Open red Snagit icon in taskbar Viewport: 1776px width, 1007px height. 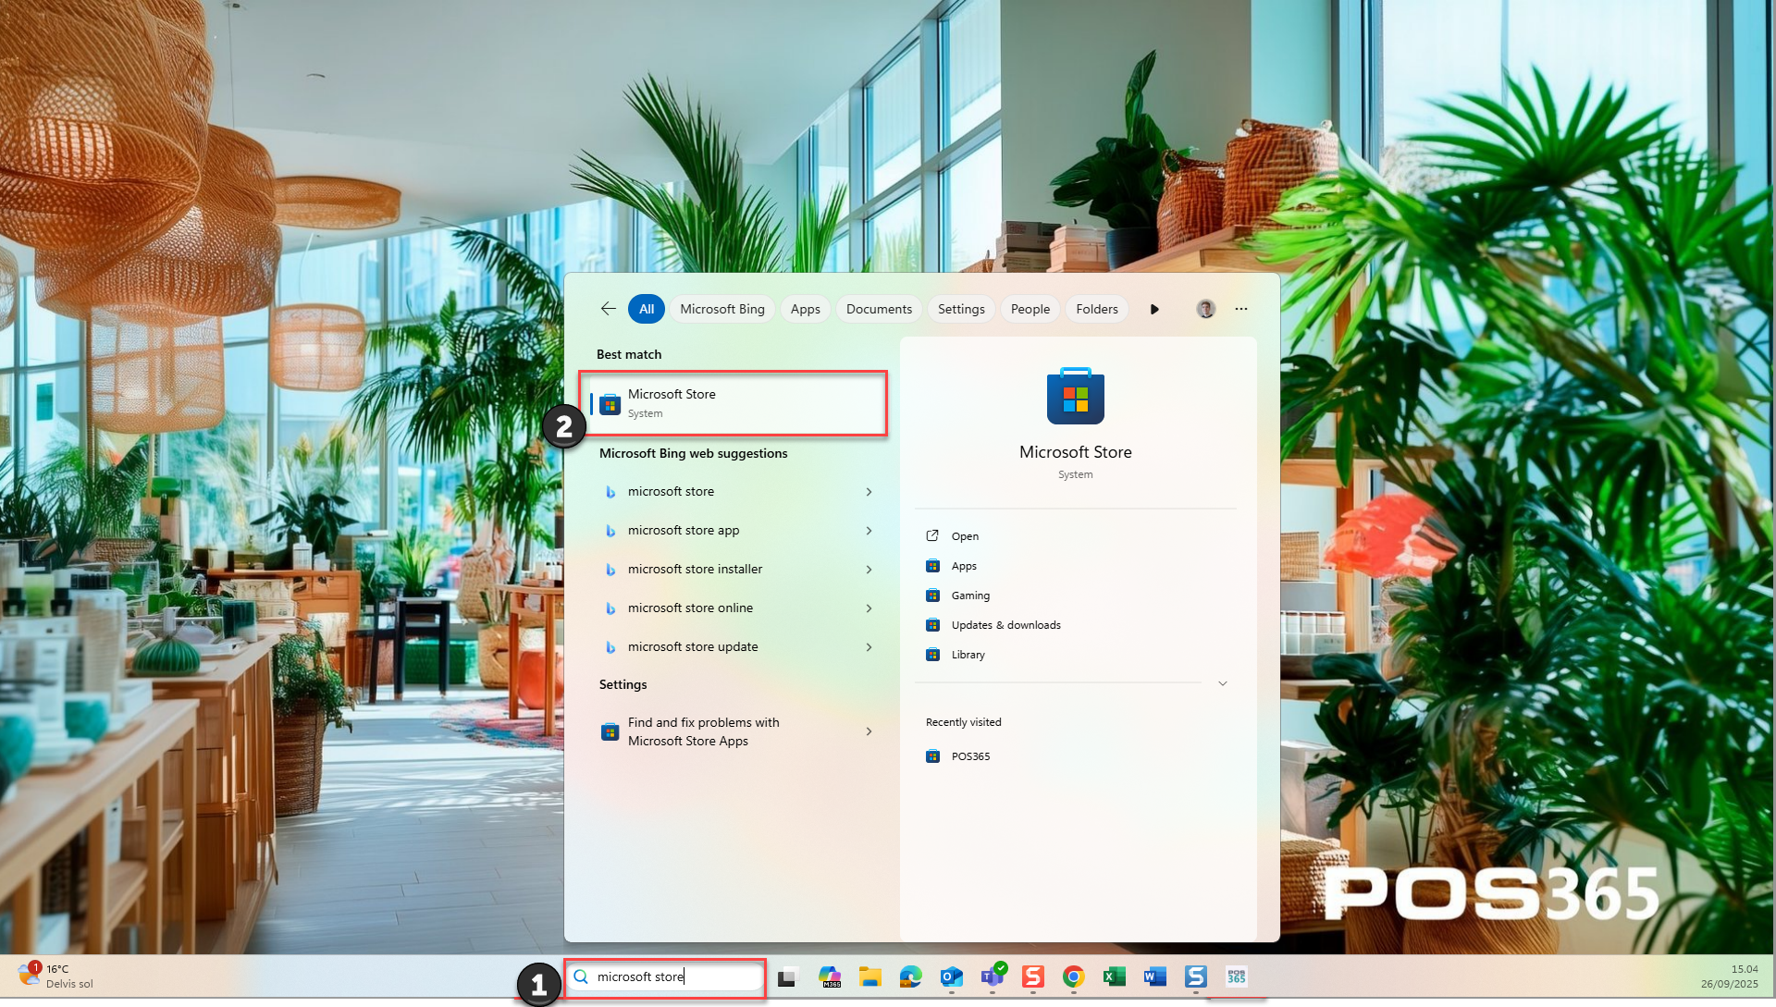click(1033, 977)
